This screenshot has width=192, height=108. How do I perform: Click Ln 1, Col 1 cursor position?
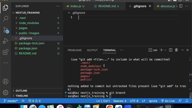pyautogui.click(x=103, y=101)
